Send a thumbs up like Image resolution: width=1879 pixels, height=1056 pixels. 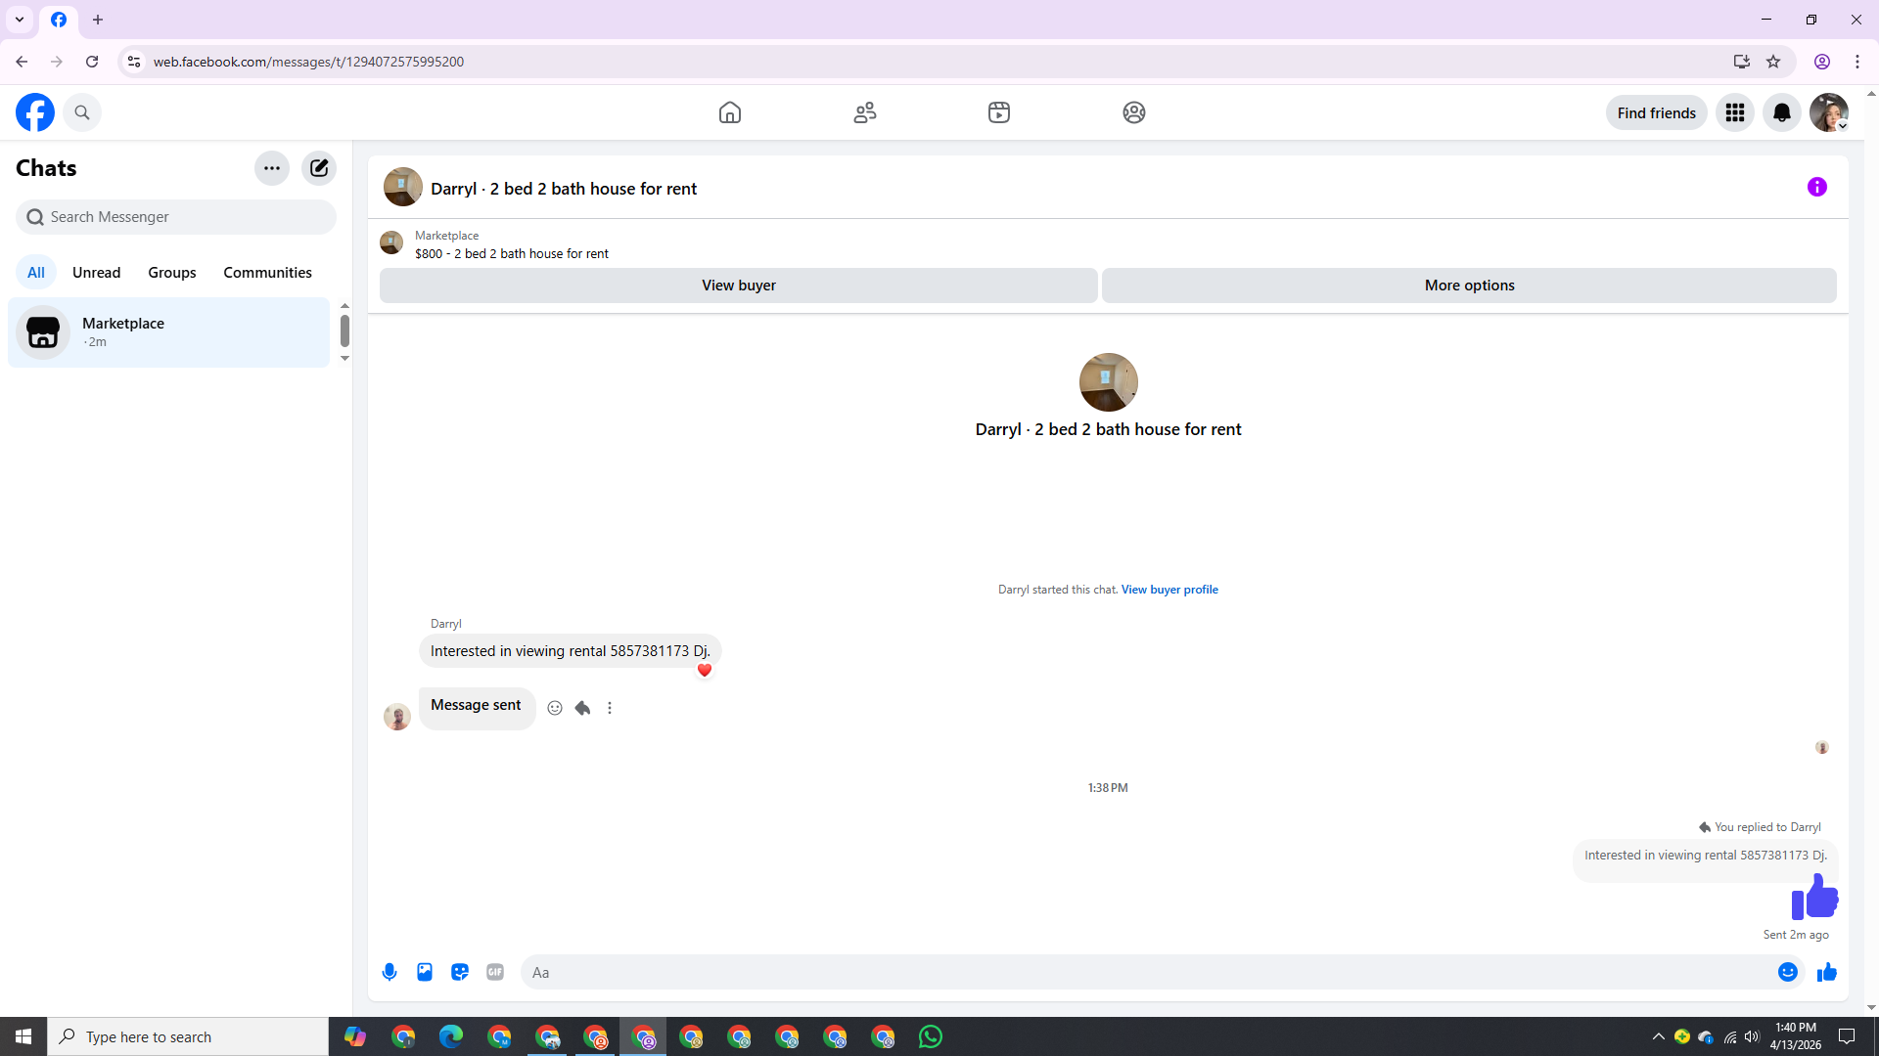click(1827, 972)
